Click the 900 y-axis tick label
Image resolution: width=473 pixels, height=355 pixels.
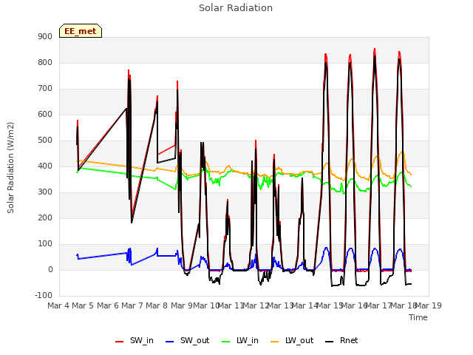(x=45, y=36)
